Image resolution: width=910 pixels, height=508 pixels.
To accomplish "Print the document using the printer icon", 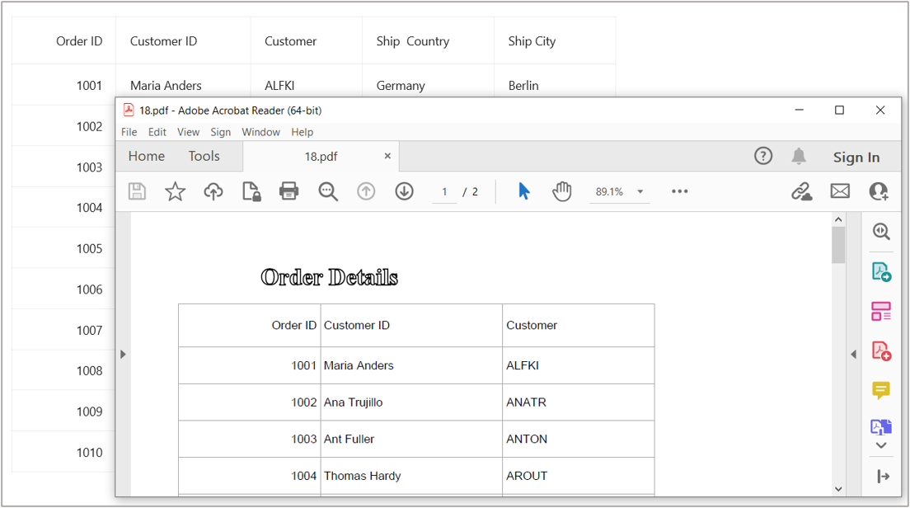I will click(x=288, y=191).
